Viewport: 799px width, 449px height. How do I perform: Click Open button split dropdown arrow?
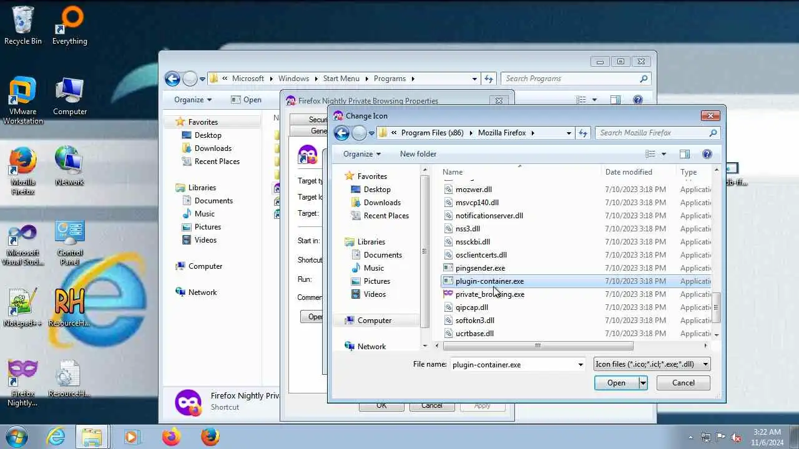(x=643, y=383)
